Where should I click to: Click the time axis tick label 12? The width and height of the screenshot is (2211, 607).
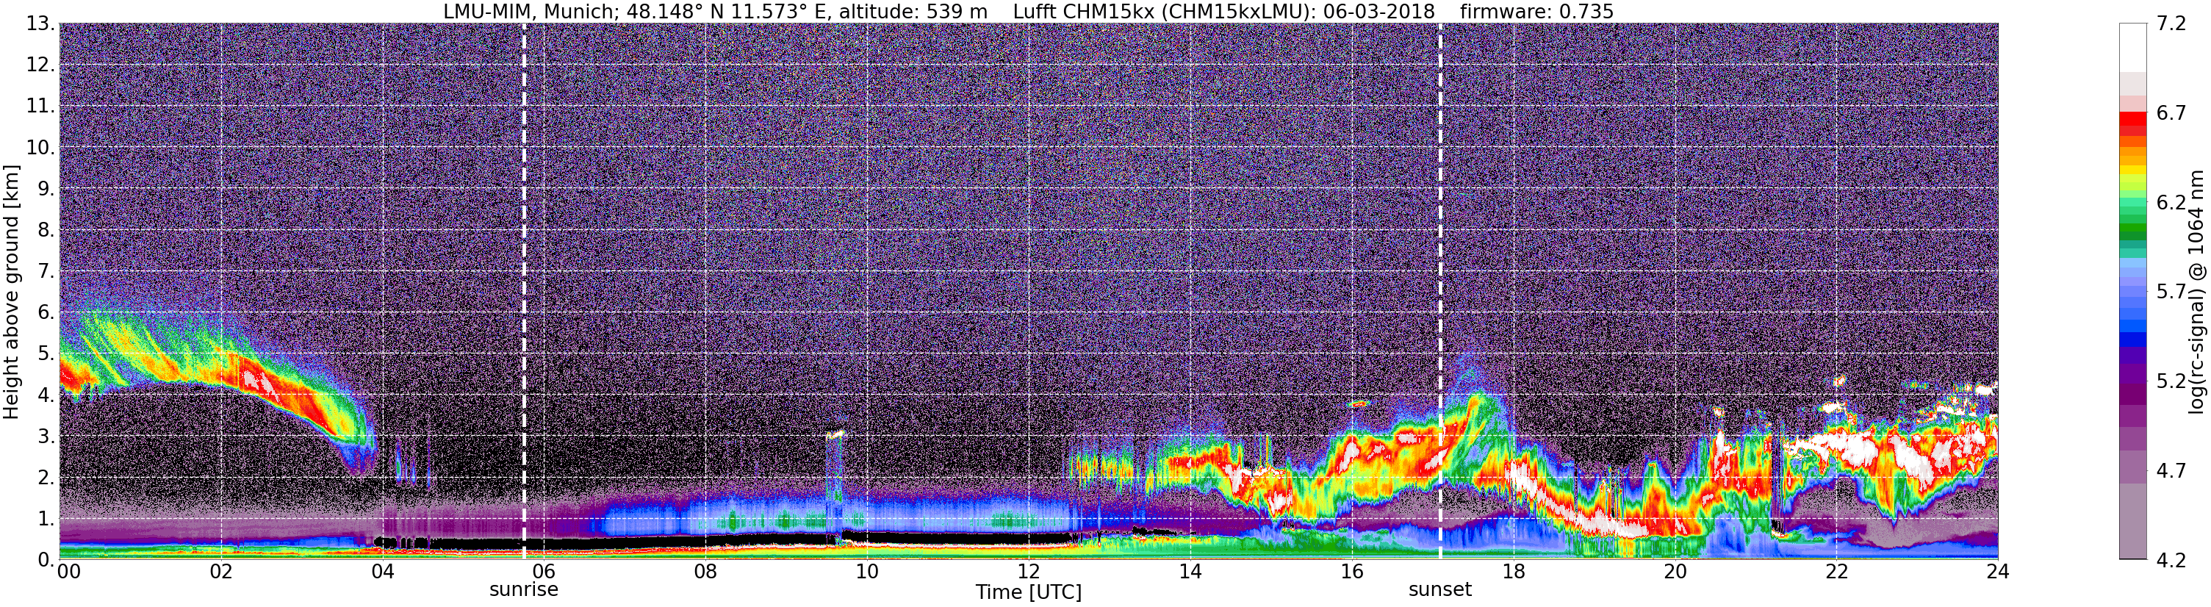point(1028,572)
